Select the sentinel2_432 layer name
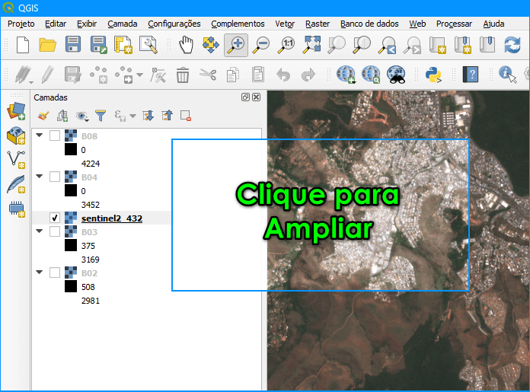This screenshot has height=392, width=530. point(112,218)
